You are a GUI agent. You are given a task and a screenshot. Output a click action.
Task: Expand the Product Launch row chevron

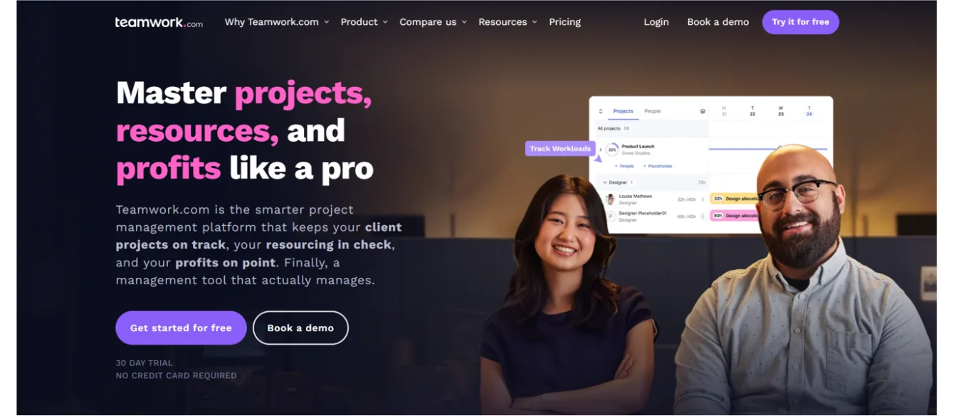[x=601, y=150]
